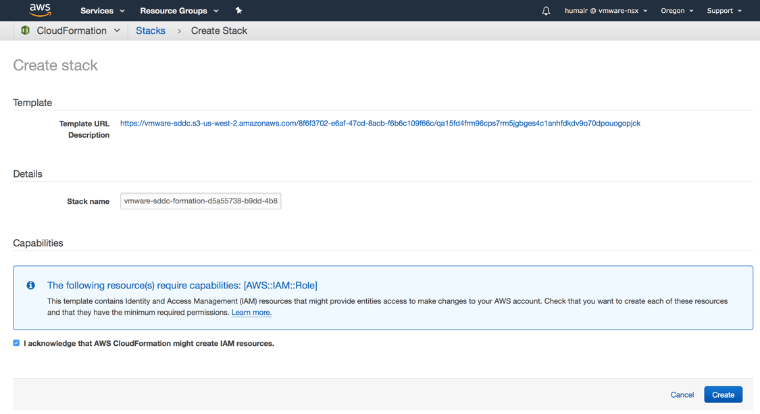
Task: Follow the Learn more link
Action: (x=251, y=312)
